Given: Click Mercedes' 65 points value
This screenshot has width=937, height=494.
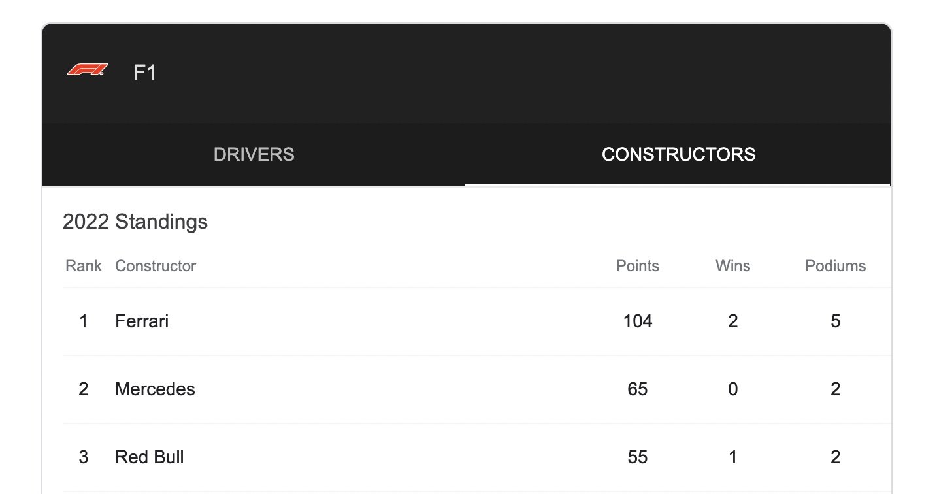Looking at the screenshot, I should (637, 389).
